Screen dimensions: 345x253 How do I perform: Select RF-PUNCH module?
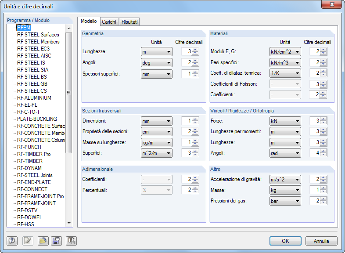pos(29,147)
